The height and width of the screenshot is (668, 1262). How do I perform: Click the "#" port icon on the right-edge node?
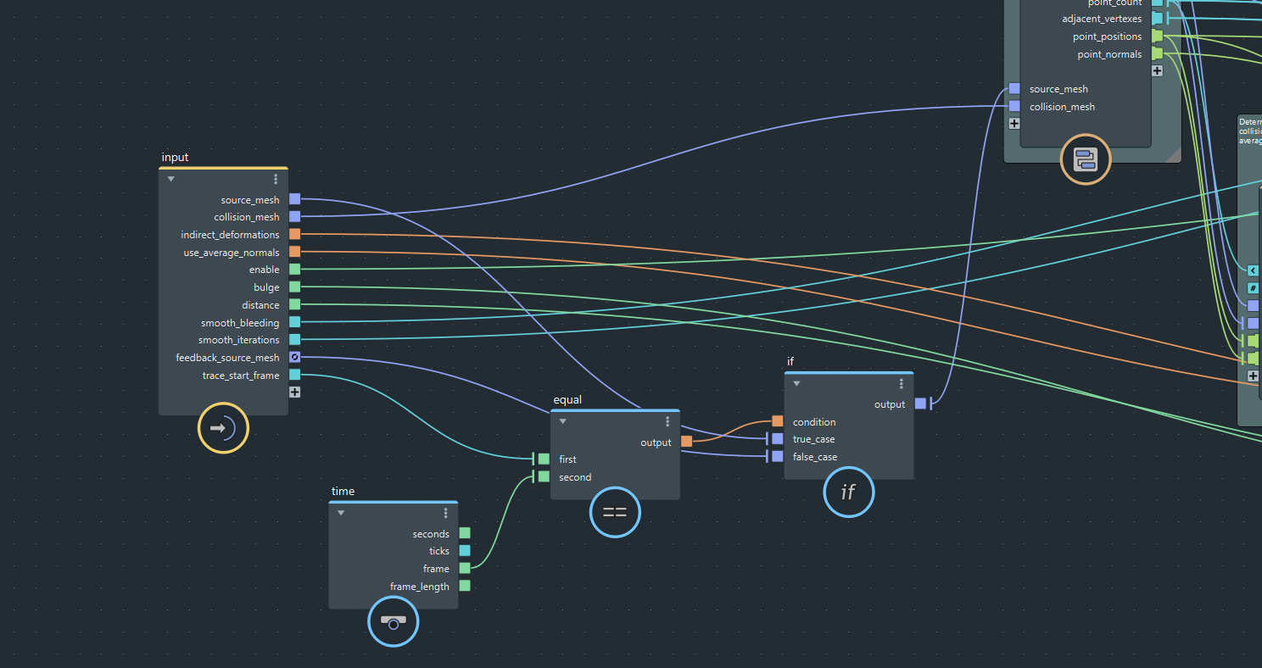(1253, 287)
